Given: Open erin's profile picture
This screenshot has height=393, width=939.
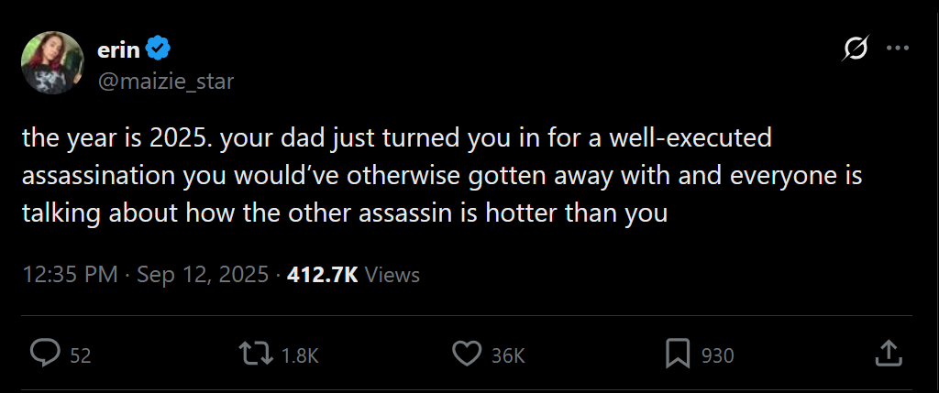Looking at the screenshot, I should [x=52, y=62].
